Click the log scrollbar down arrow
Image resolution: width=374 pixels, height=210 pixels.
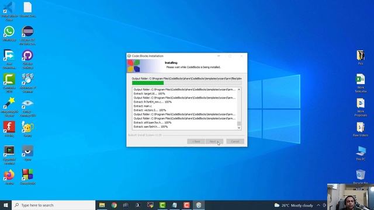(x=239, y=128)
